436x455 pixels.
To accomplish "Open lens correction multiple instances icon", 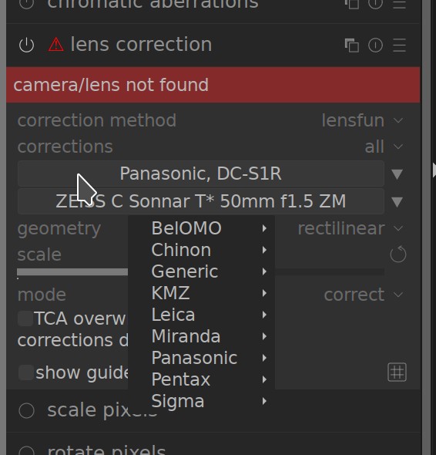I will click(351, 45).
